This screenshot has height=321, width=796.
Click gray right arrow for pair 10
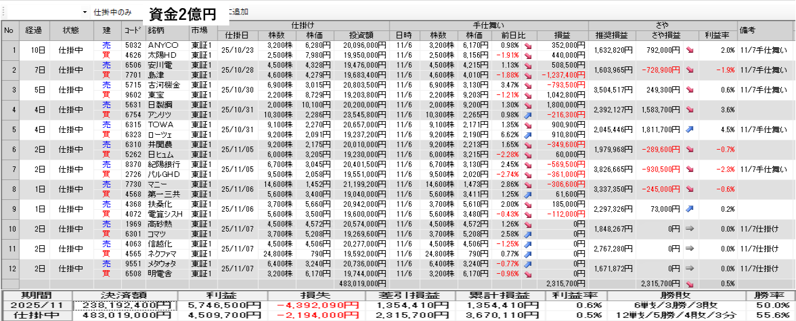pyautogui.click(x=690, y=229)
